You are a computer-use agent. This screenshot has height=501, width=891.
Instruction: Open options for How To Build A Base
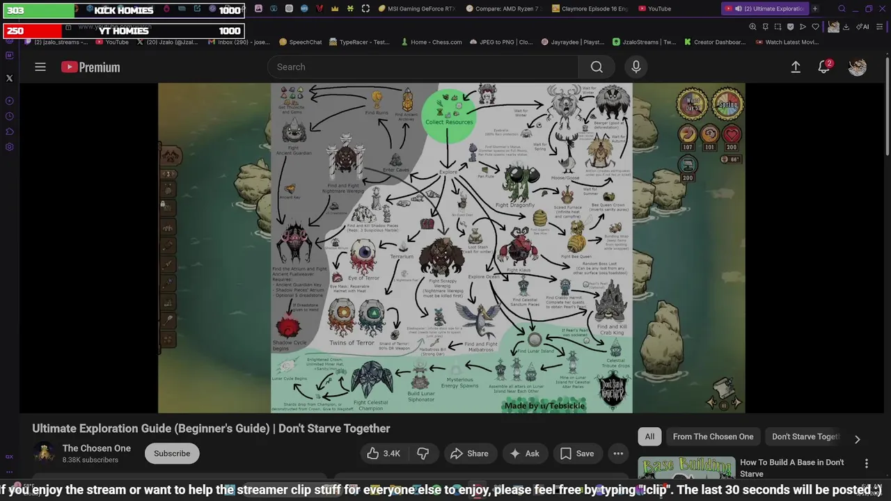click(867, 463)
